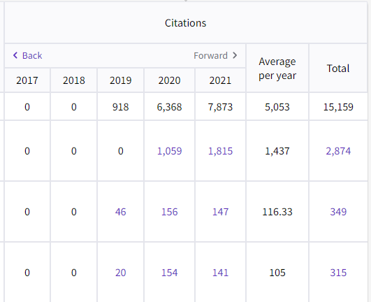This screenshot has width=371, height=302.
Task: Open the 20 citations link for 2019
Action: pos(120,273)
